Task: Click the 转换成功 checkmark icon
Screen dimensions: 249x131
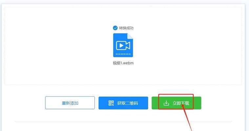Action: (x=115, y=28)
